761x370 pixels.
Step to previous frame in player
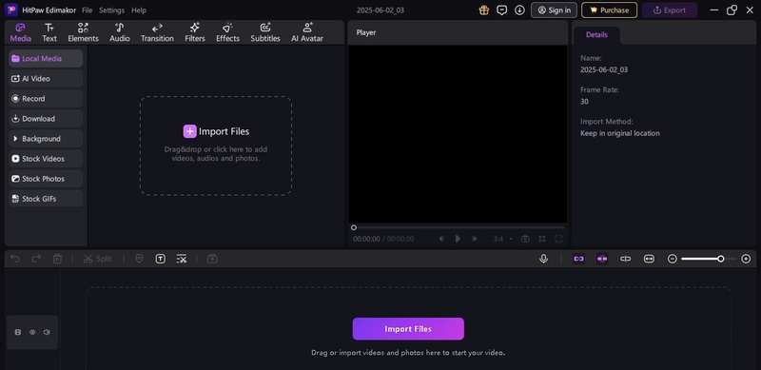(x=441, y=239)
